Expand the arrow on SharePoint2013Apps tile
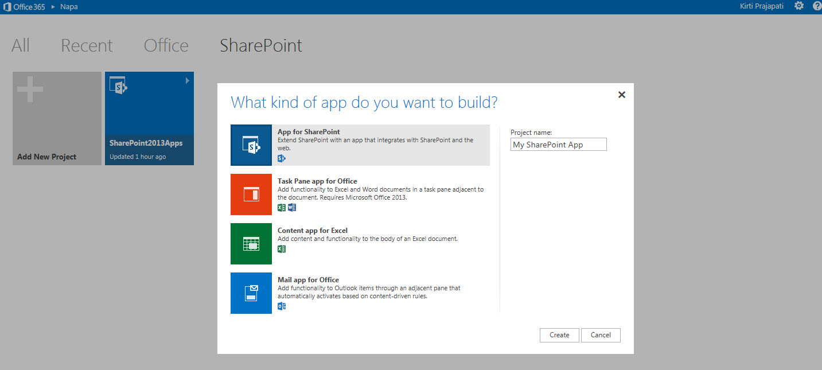The width and height of the screenshot is (822, 370). [187, 81]
